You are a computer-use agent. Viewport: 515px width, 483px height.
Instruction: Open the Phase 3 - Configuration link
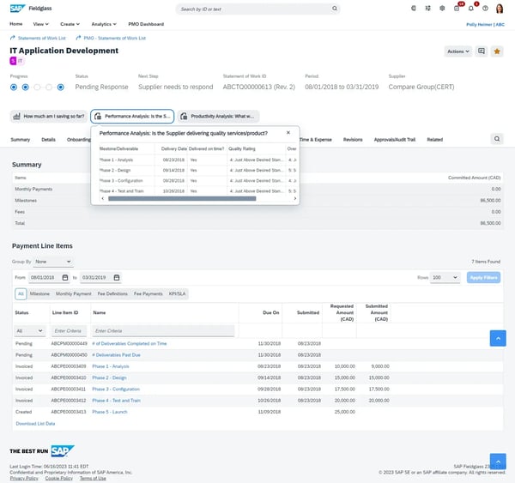pos(116,389)
